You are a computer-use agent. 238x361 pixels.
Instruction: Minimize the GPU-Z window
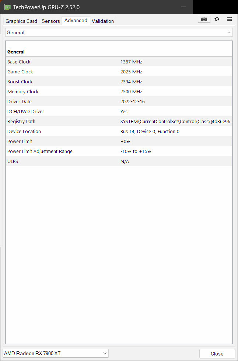(x=183, y=7)
